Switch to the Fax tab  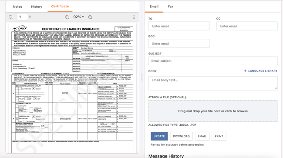tap(170, 7)
